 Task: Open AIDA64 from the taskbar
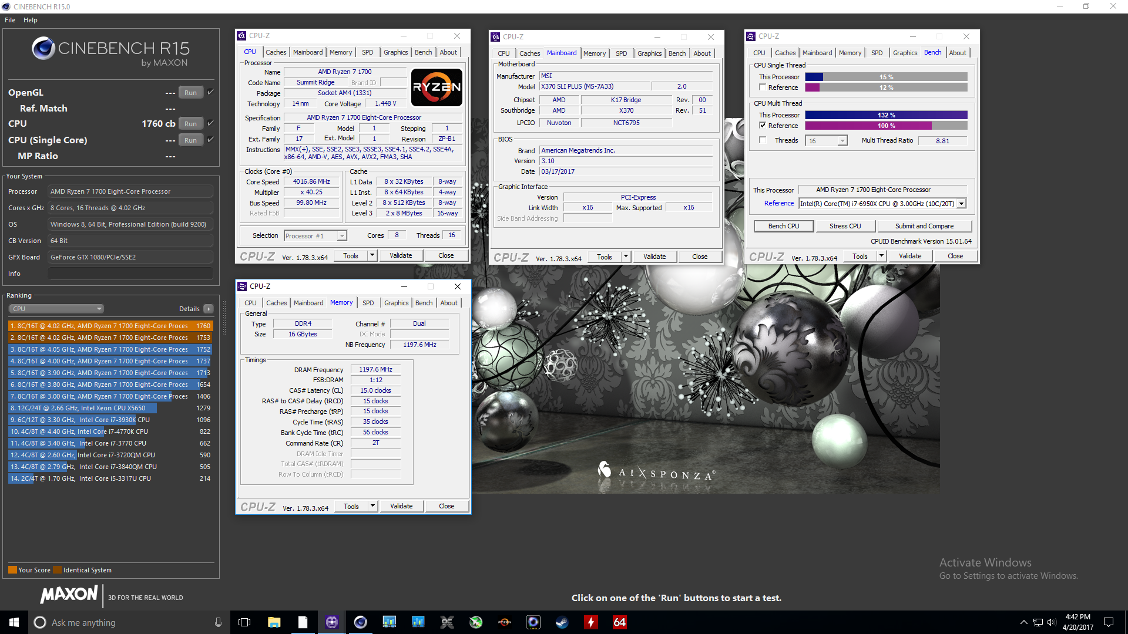pyautogui.click(x=620, y=622)
